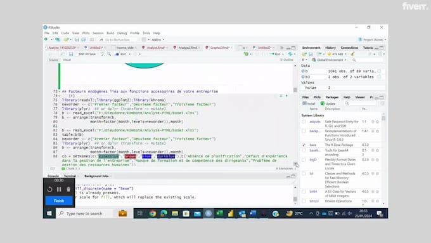Screen dimensions: 431x243
Task: Open the R Markdown file type dropdown
Action: point(286,168)
